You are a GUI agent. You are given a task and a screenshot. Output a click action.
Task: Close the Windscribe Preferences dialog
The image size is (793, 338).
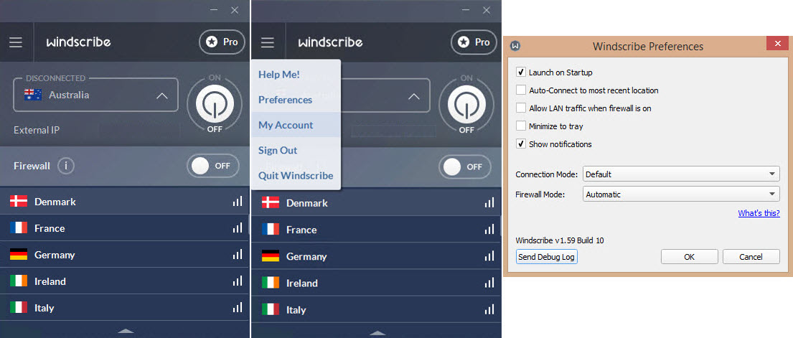click(777, 44)
